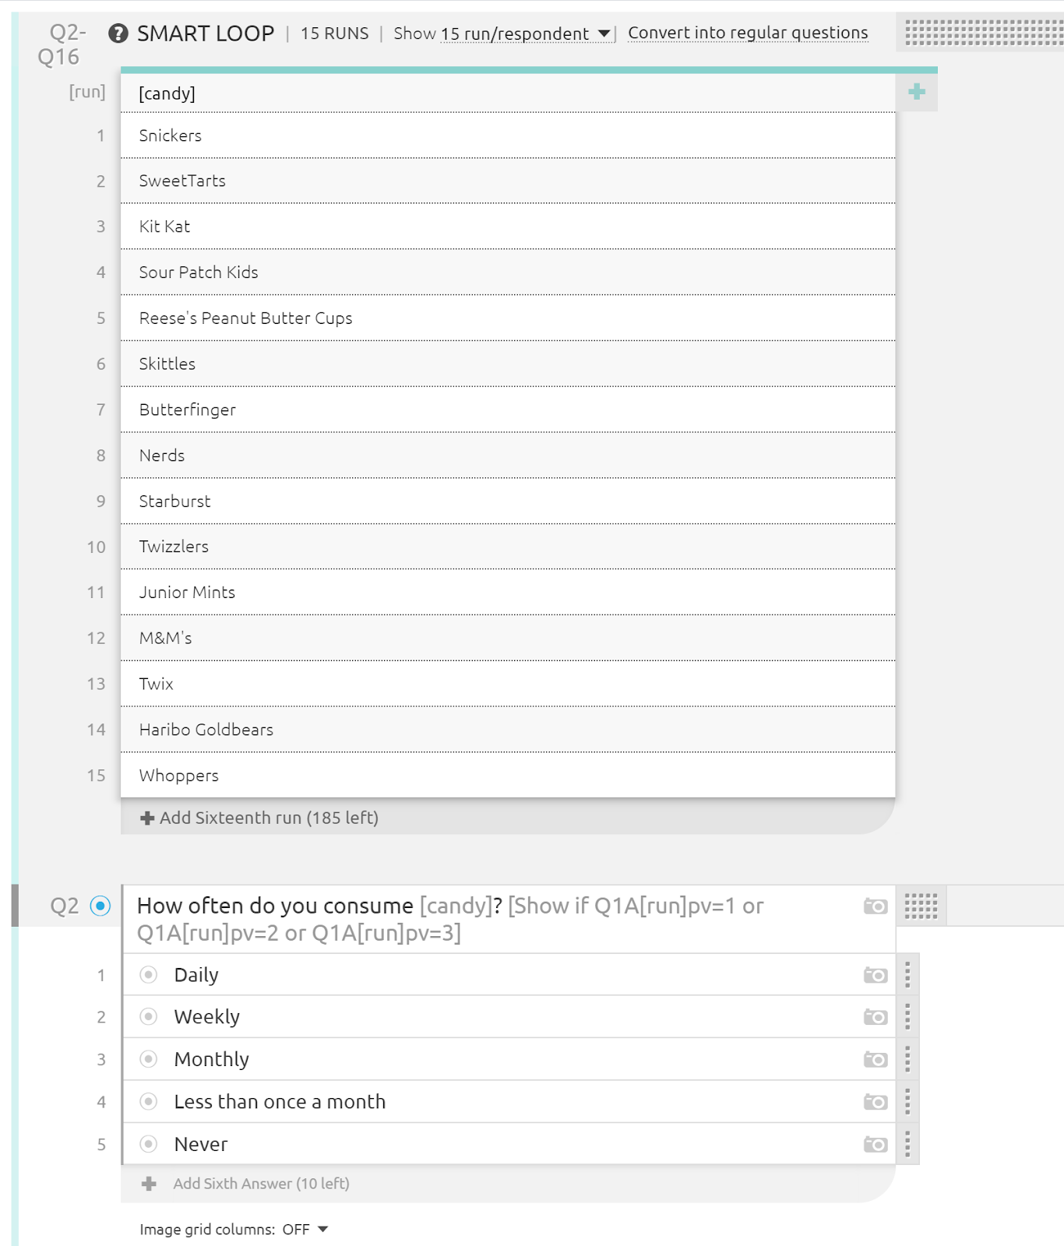
Task: Open Image grid columns OFF dropdown
Action: (305, 1230)
